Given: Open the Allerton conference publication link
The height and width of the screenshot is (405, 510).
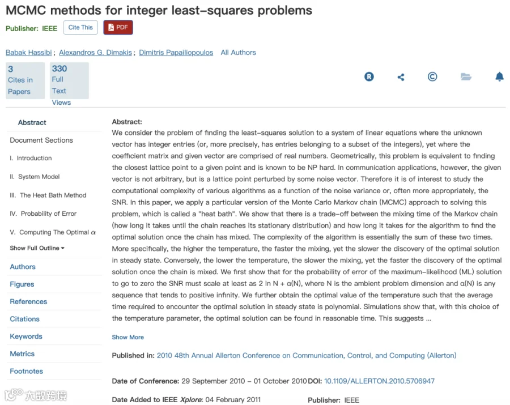Looking at the screenshot, I should [307, 355].
